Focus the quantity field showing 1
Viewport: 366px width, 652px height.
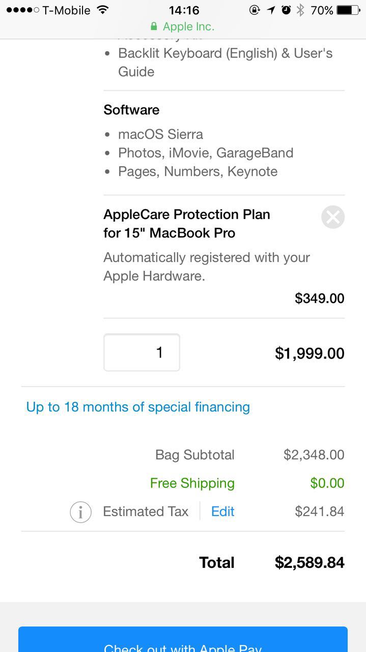142,352
